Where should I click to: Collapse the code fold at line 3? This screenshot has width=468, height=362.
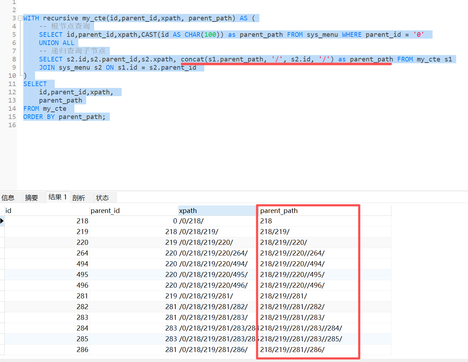tap(20, 18)
